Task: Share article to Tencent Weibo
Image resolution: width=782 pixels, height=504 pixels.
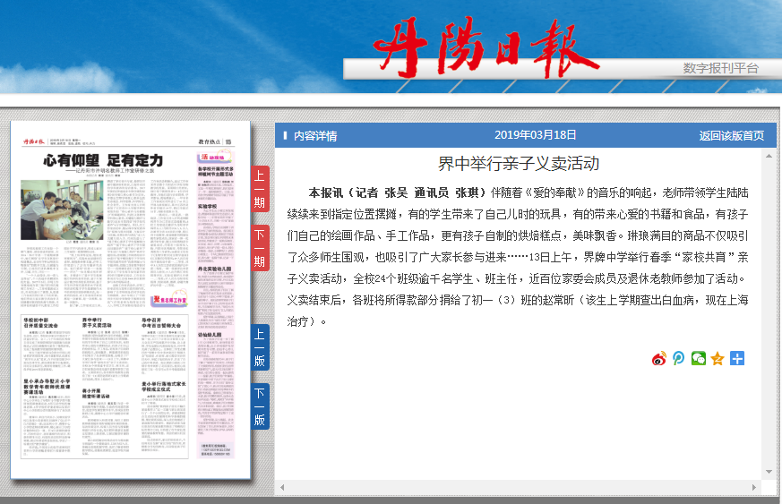Action: tap(678, 358)
